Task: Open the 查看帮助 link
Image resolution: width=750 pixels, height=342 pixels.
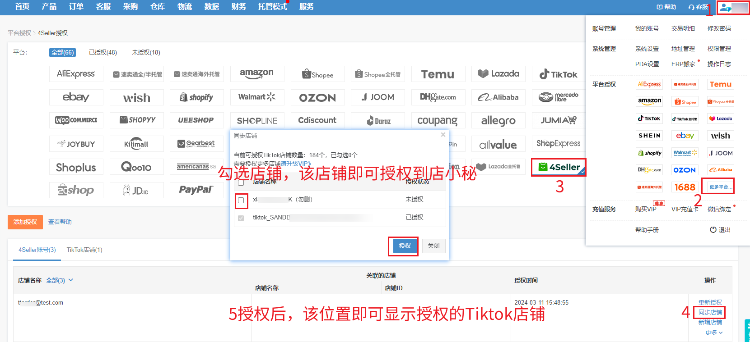Action: click(x=60, y=222)
